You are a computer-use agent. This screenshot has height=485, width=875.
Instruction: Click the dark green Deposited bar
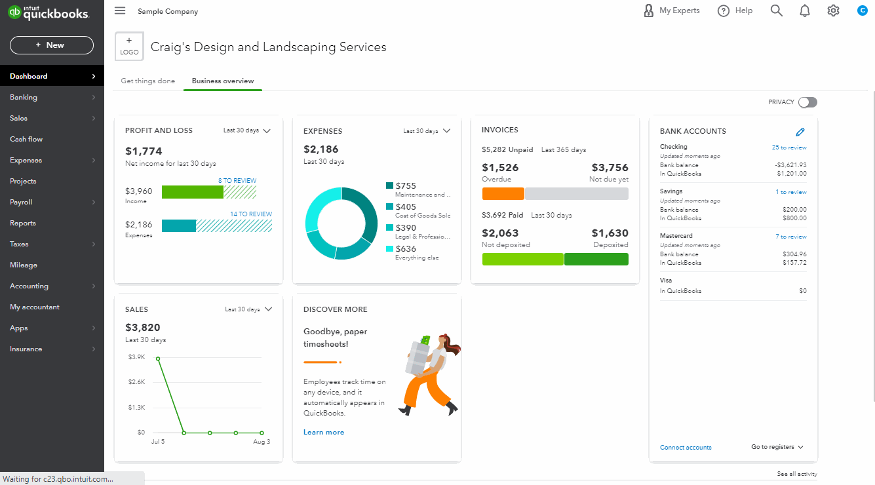[x=596, y=259]
